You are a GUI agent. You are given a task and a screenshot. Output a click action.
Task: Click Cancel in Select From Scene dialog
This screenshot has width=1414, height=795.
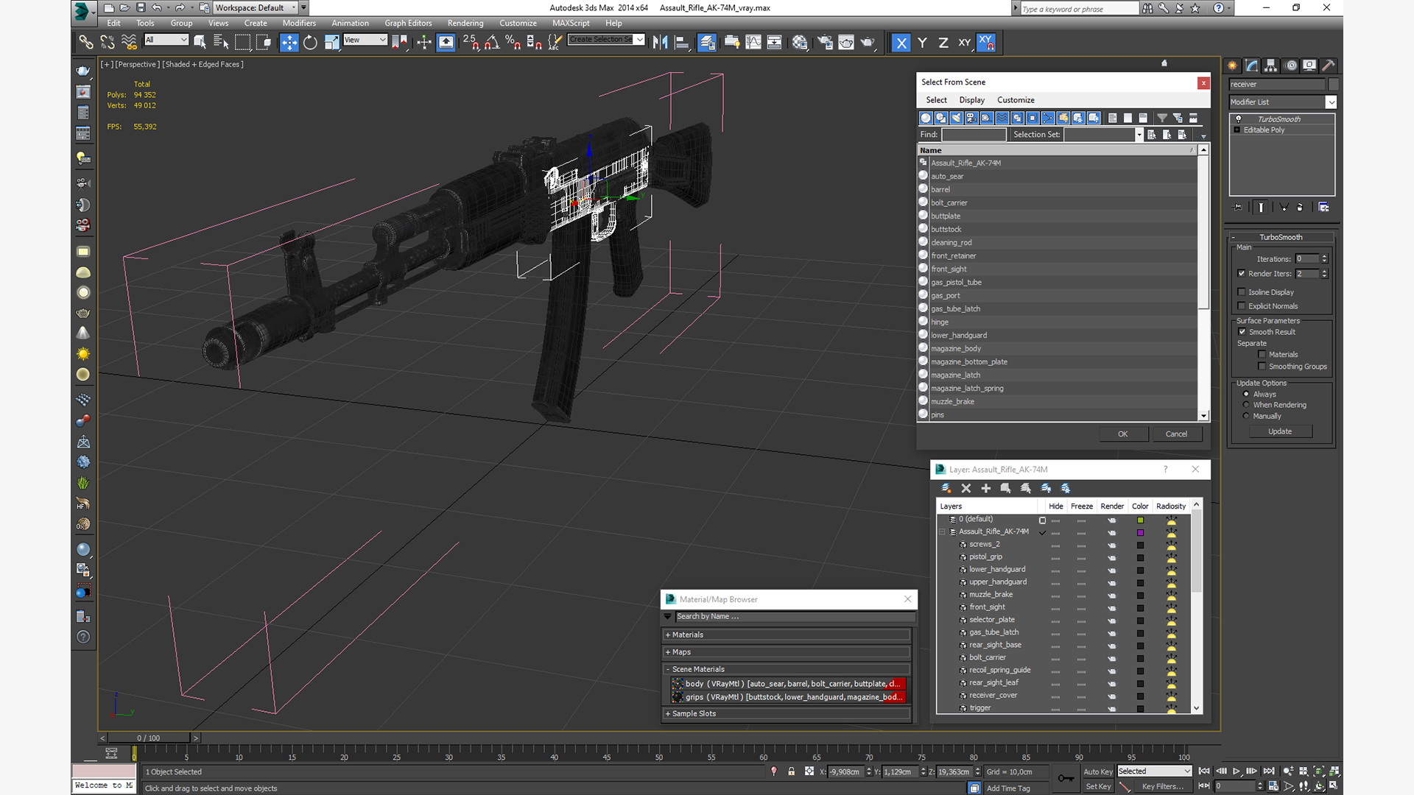[x=1176, y=434]
